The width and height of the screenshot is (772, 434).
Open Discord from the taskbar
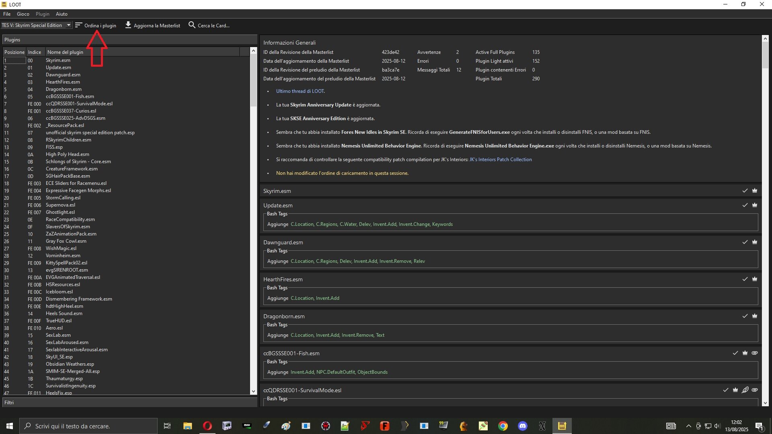click(523, 426)
